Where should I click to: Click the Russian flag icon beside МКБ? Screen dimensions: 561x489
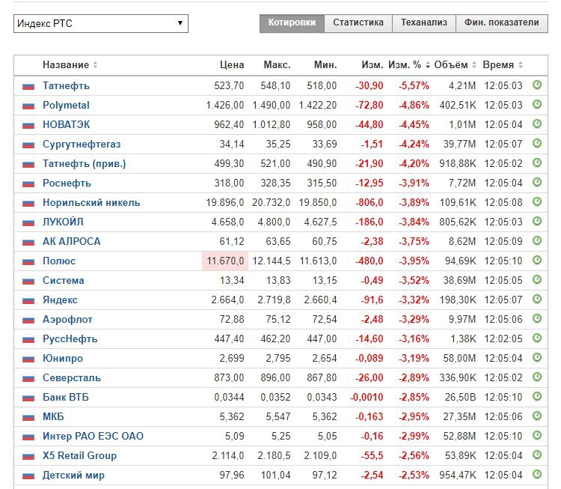(x=28, y=417)
